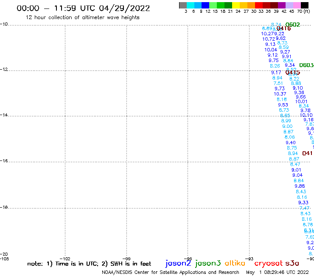Viewport: 314px width, 276px height.
Task: Click the 9.53 wave height value
Action: [x=283, y=105]
